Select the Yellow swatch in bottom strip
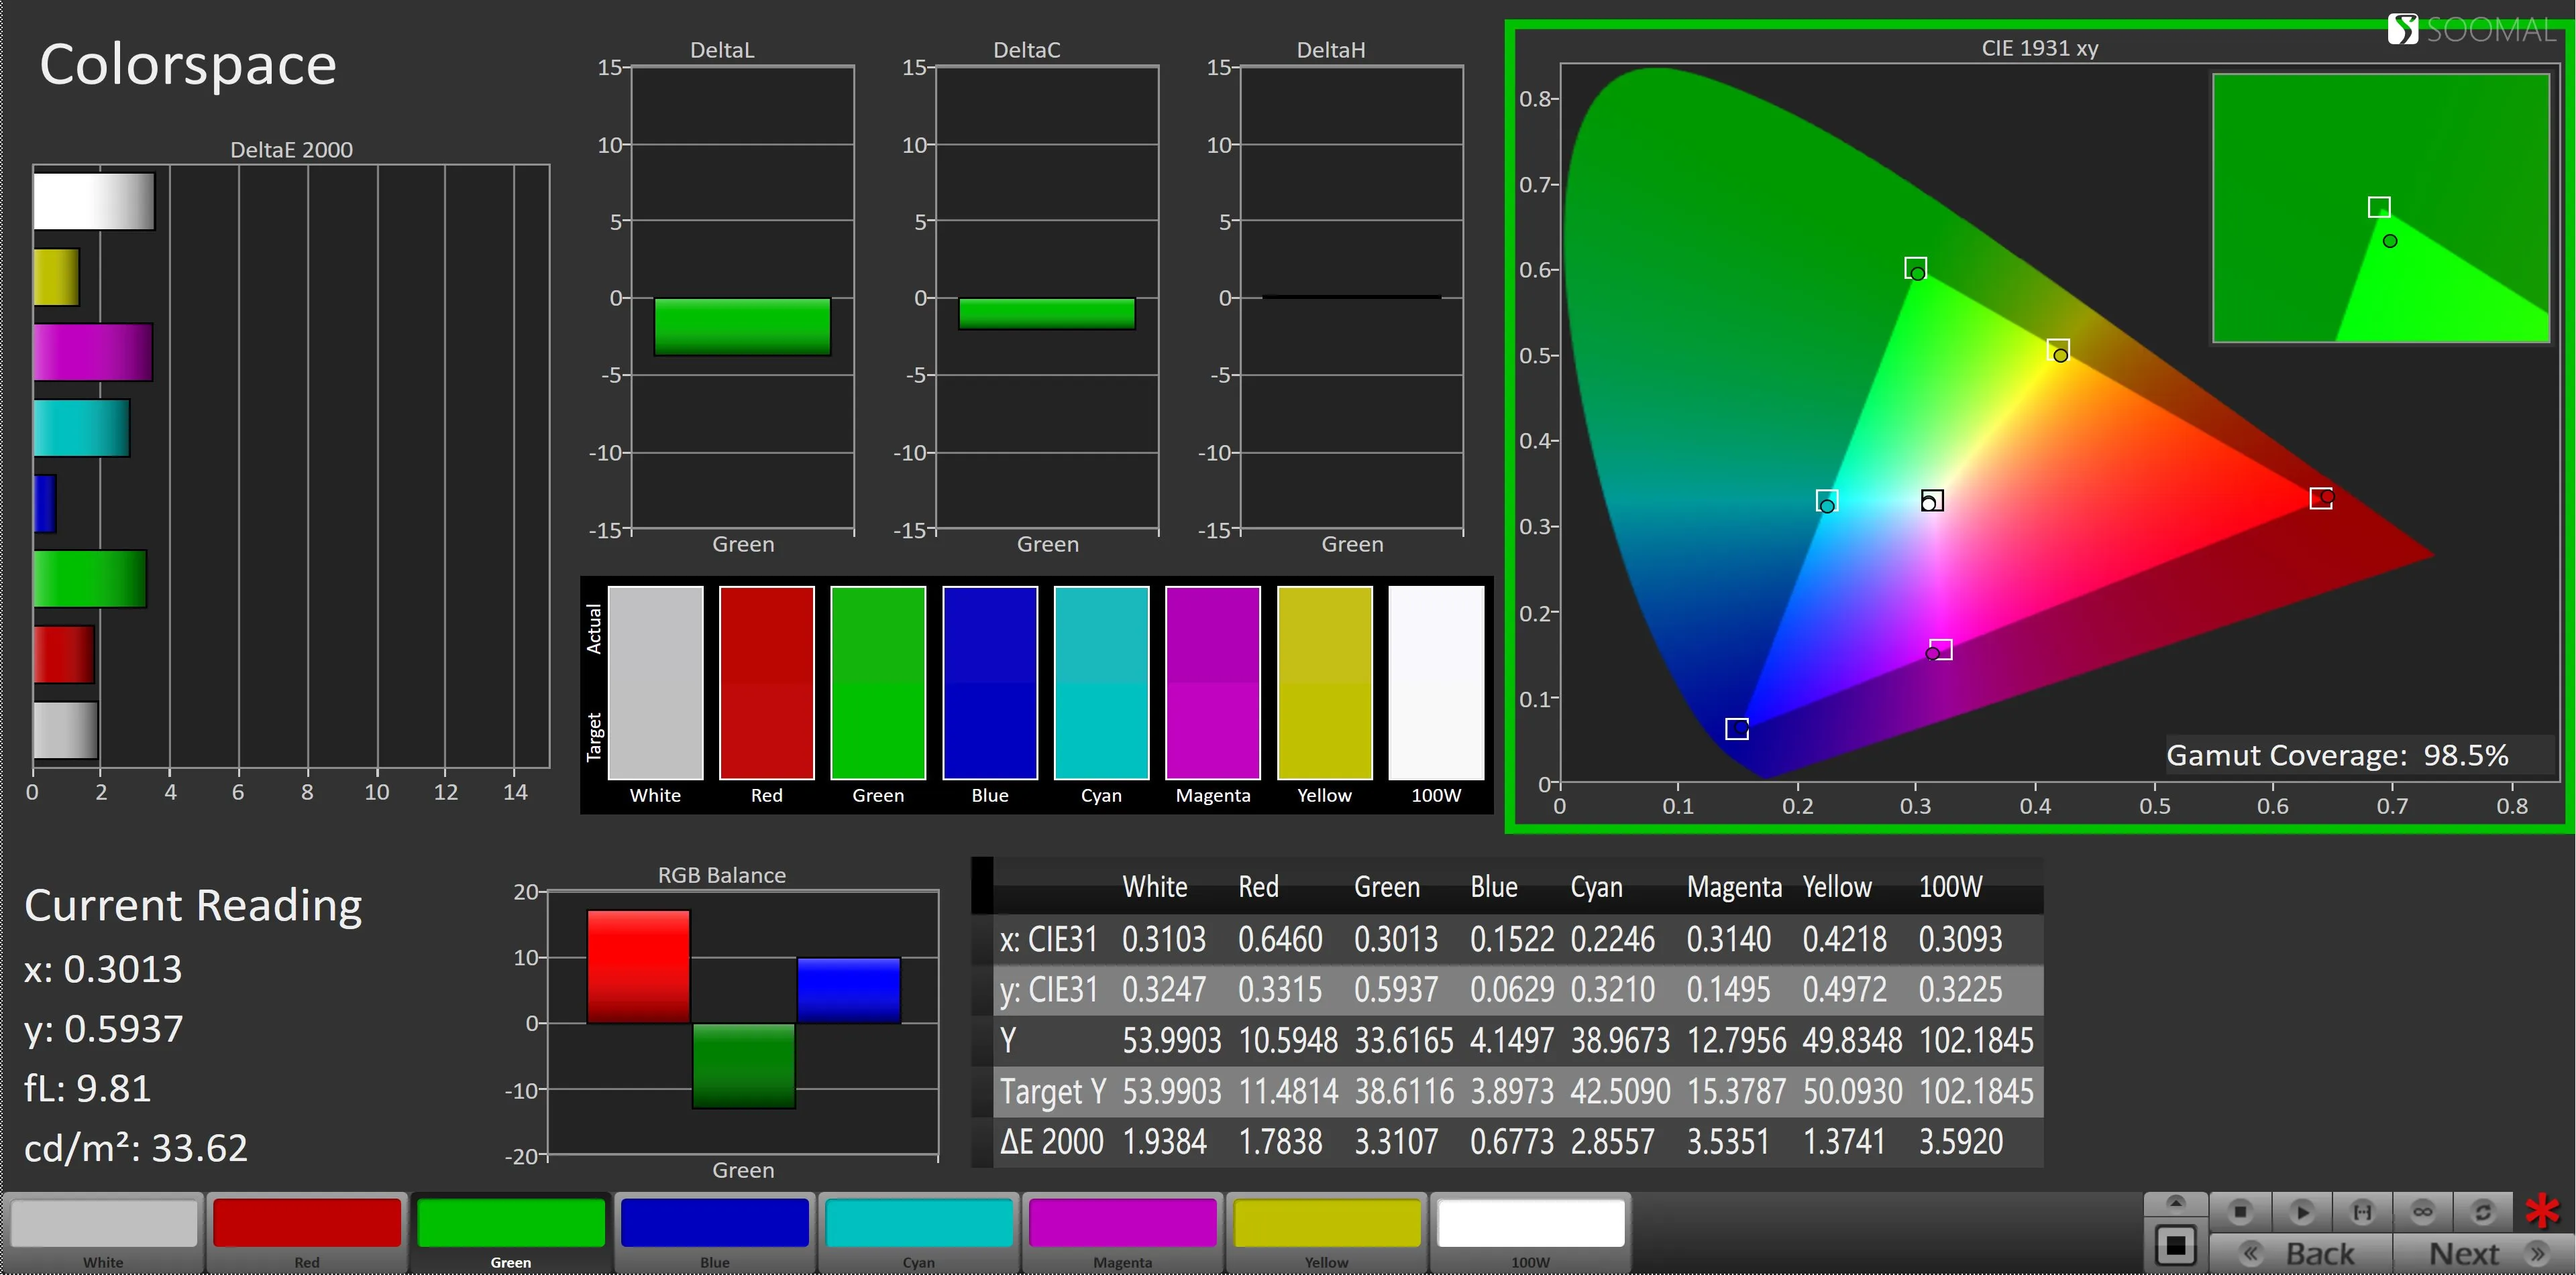The image size is (2576, 1275). tap(1327, 1232)
